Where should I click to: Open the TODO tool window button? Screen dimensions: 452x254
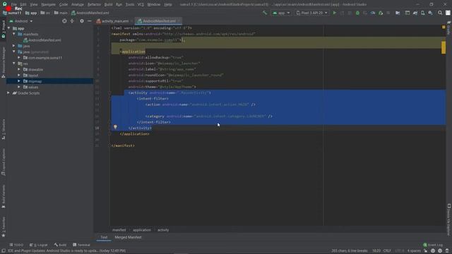(16, 245)
